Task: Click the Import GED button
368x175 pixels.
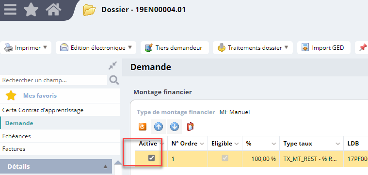Action: coord(324,48)
